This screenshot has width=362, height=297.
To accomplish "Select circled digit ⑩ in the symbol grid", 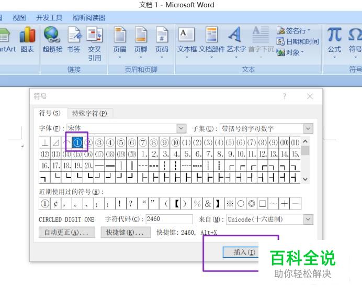I will coord(175,142).
